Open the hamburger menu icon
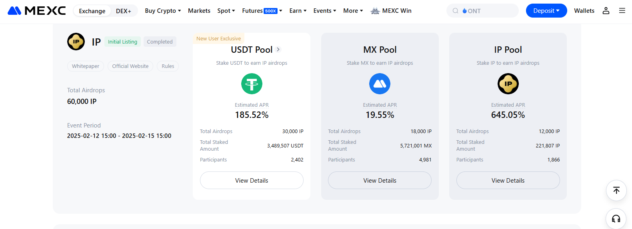This screenshot has width=632, height=229. coord(622,11)
